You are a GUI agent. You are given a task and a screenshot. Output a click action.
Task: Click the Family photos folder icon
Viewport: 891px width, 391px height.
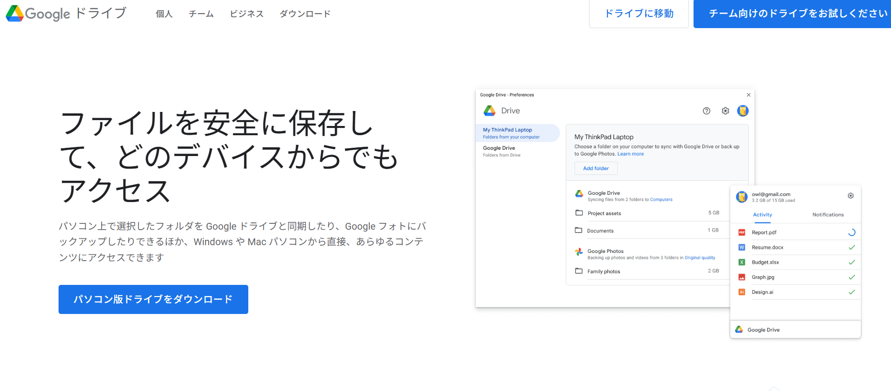click(579, 271)
